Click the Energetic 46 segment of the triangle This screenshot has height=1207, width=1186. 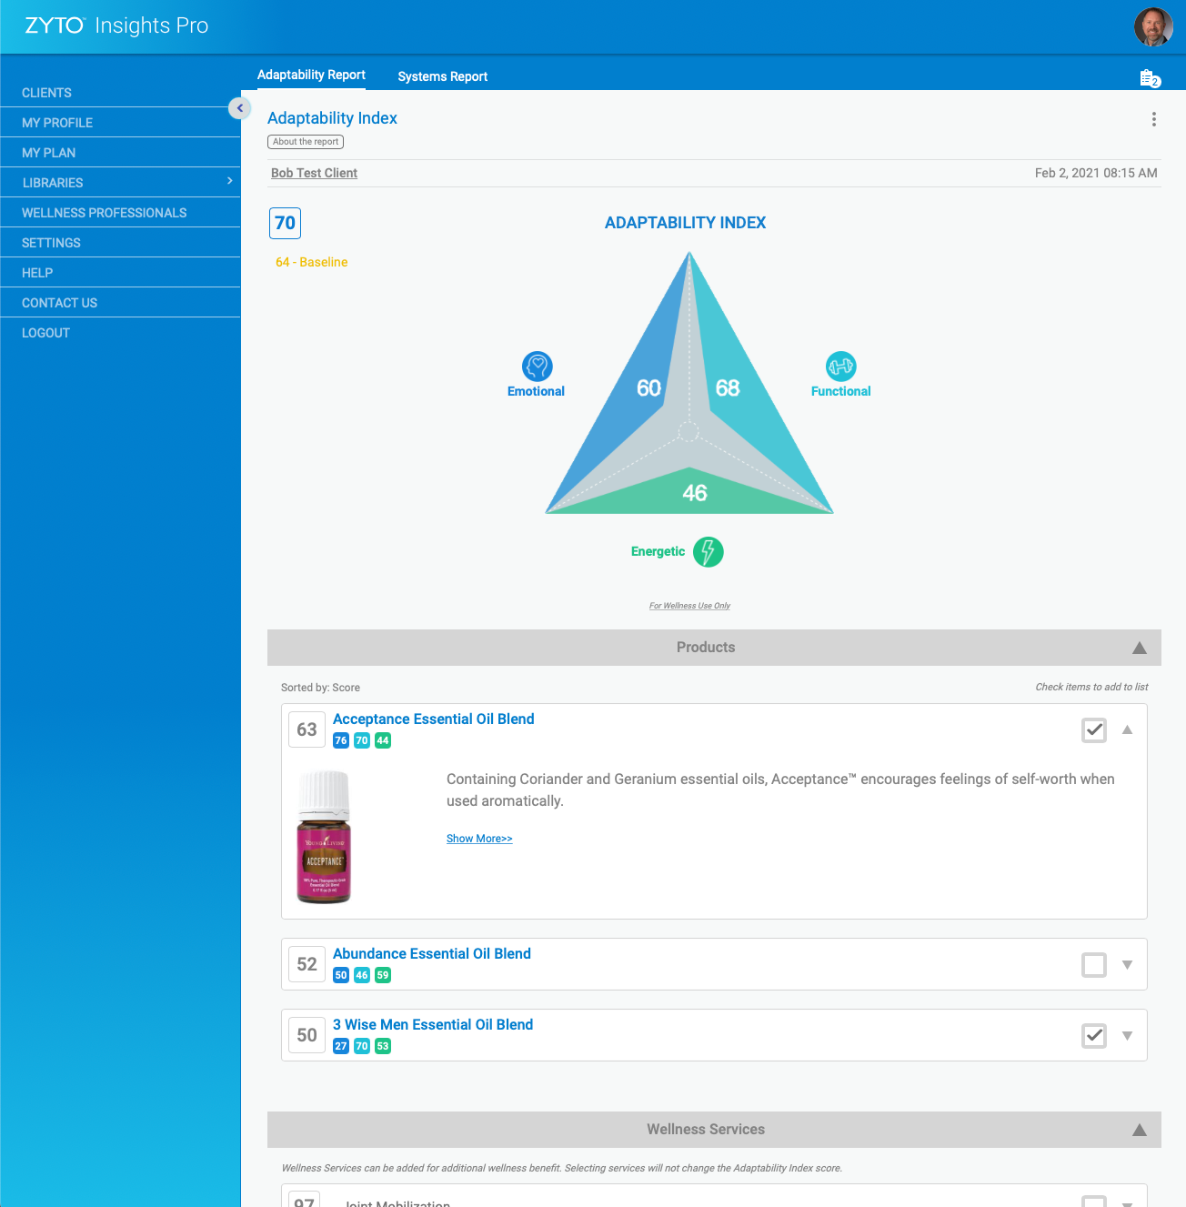click(x=693, y=493)
